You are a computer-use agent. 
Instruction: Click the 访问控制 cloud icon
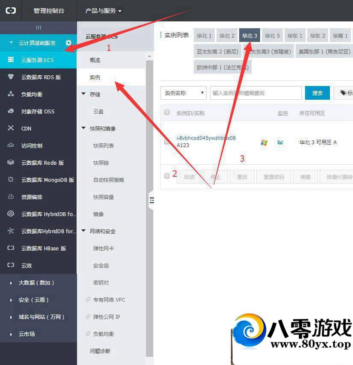[11, 145]
